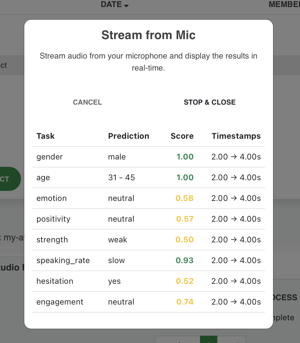Click the hesitation prediction yes

point(114,281)
